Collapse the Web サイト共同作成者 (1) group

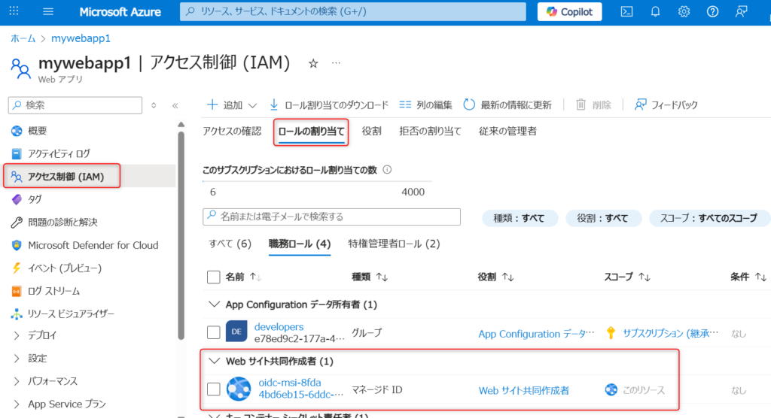pyautogui.click(x=214, y=361)
